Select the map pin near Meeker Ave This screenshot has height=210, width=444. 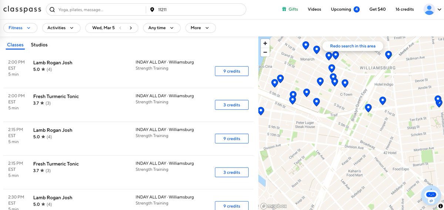click(388, 55)
